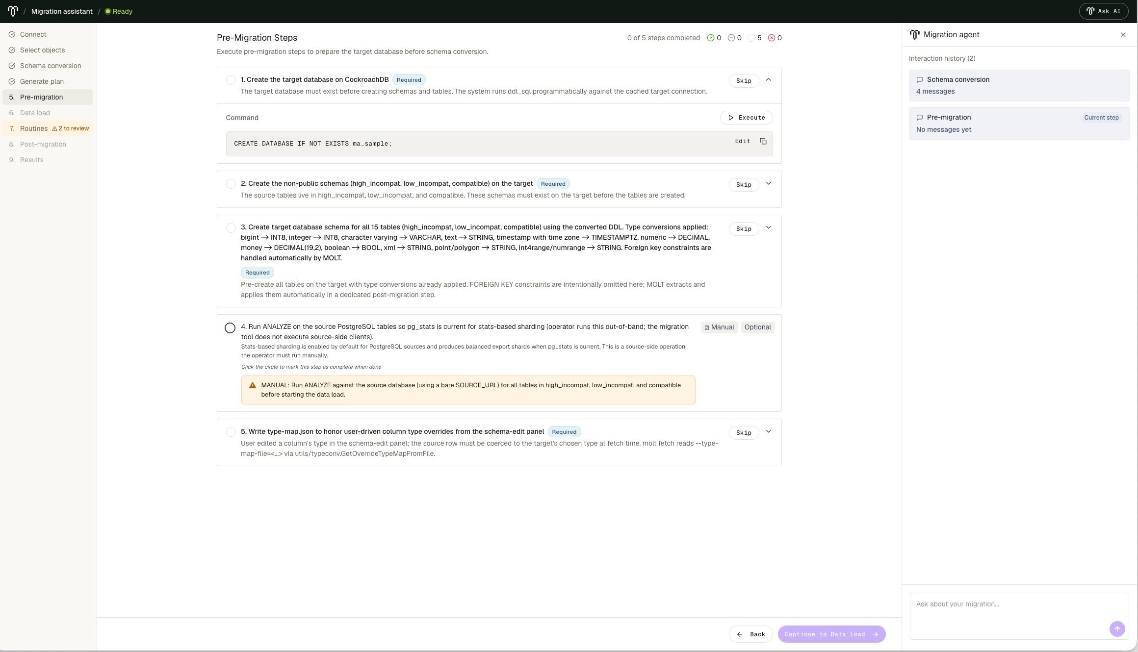Execute the create database command
The width and height of the screenshot is (1138, 652).
[746, 118]
